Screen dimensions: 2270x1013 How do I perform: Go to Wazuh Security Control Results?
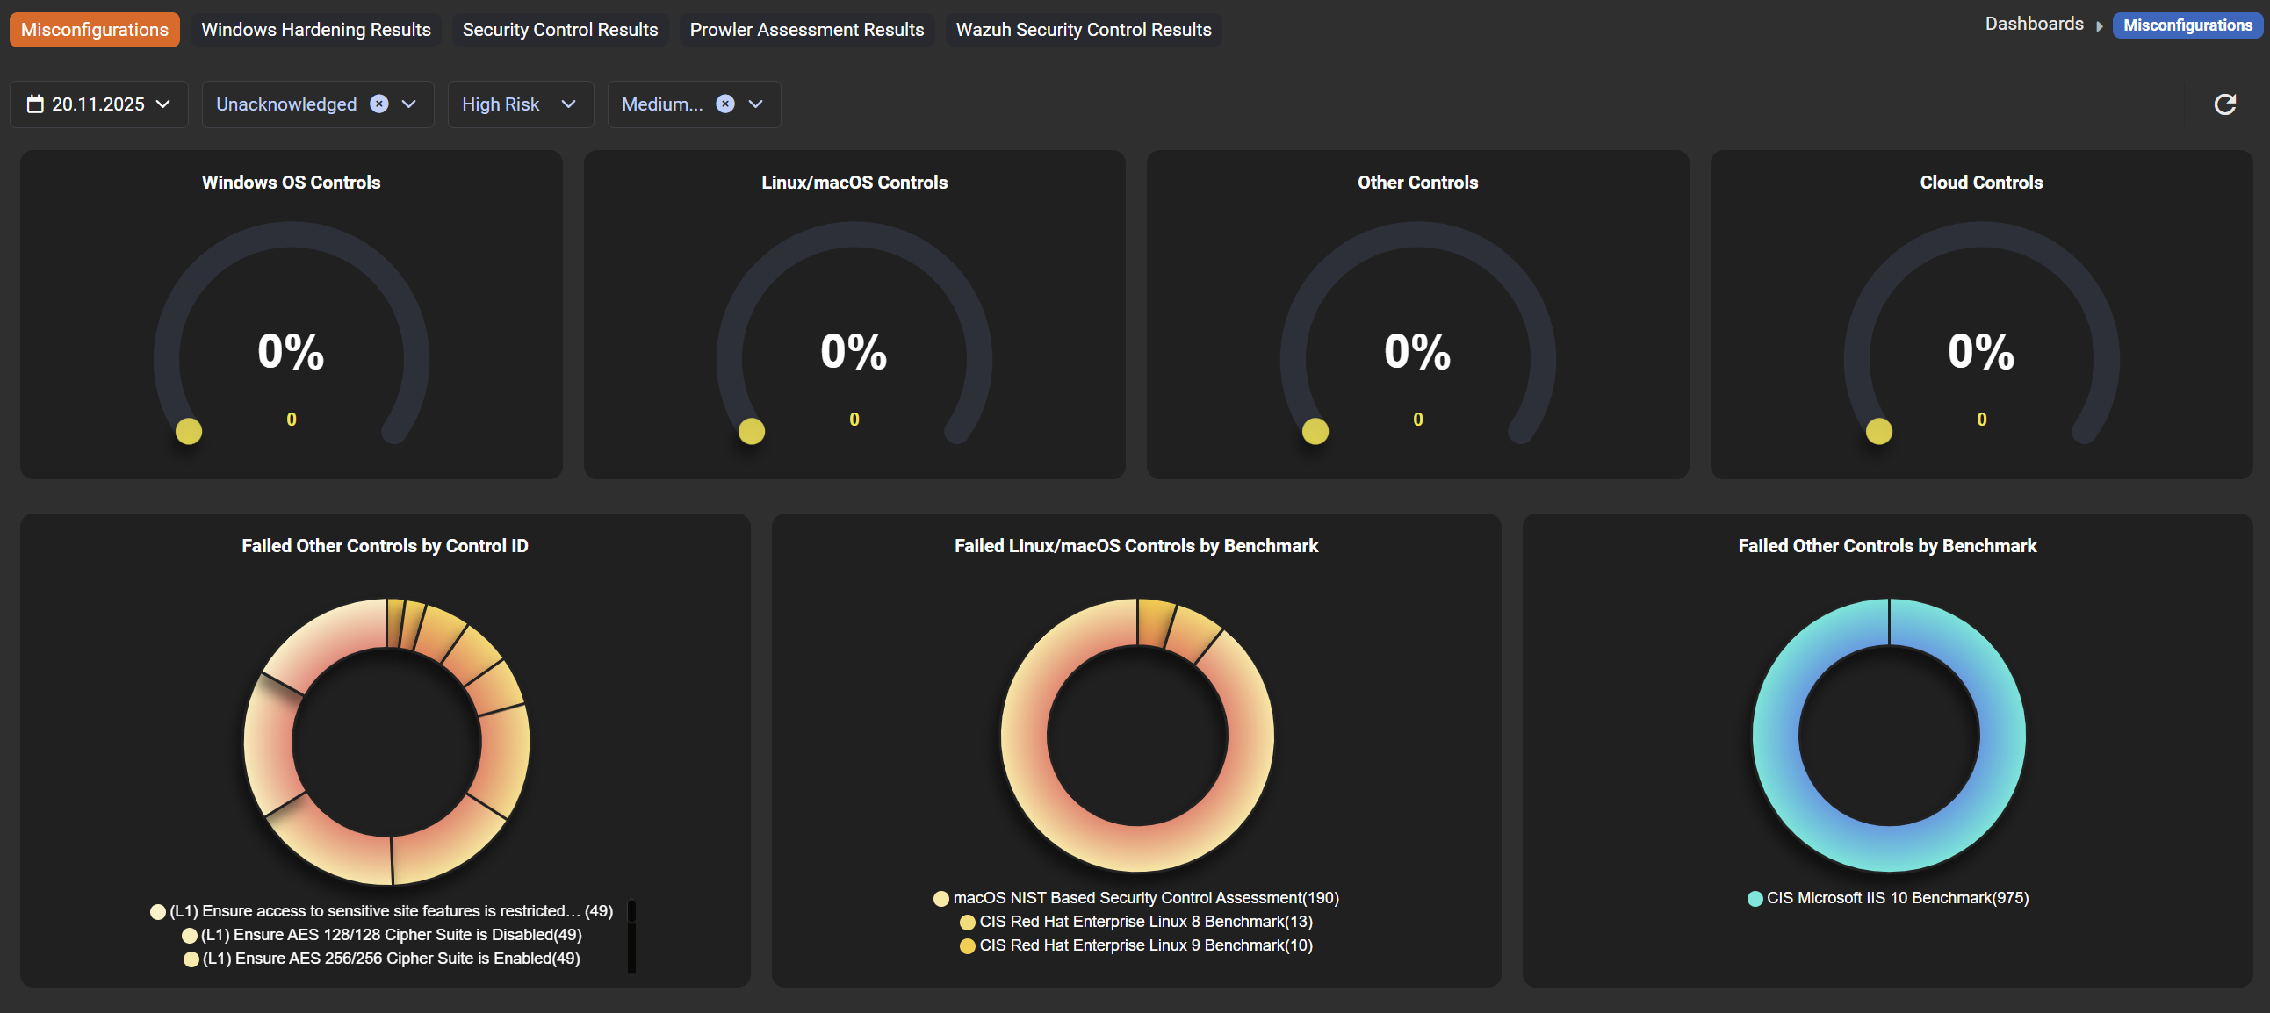coord(1083,29)
